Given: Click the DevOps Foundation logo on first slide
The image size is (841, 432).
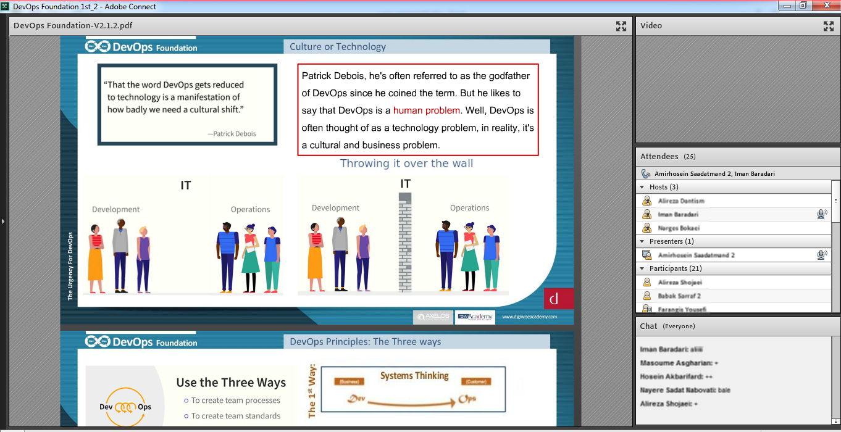Looking at the screenshot, I should point(141,47).
